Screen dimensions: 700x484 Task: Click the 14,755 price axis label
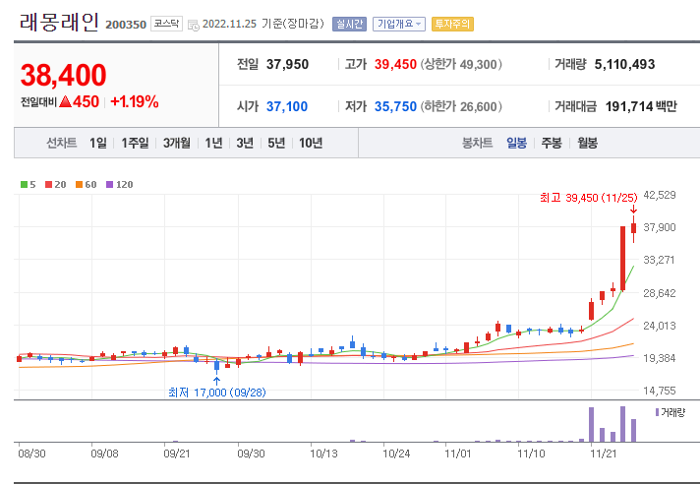click(x=659, y=391)
